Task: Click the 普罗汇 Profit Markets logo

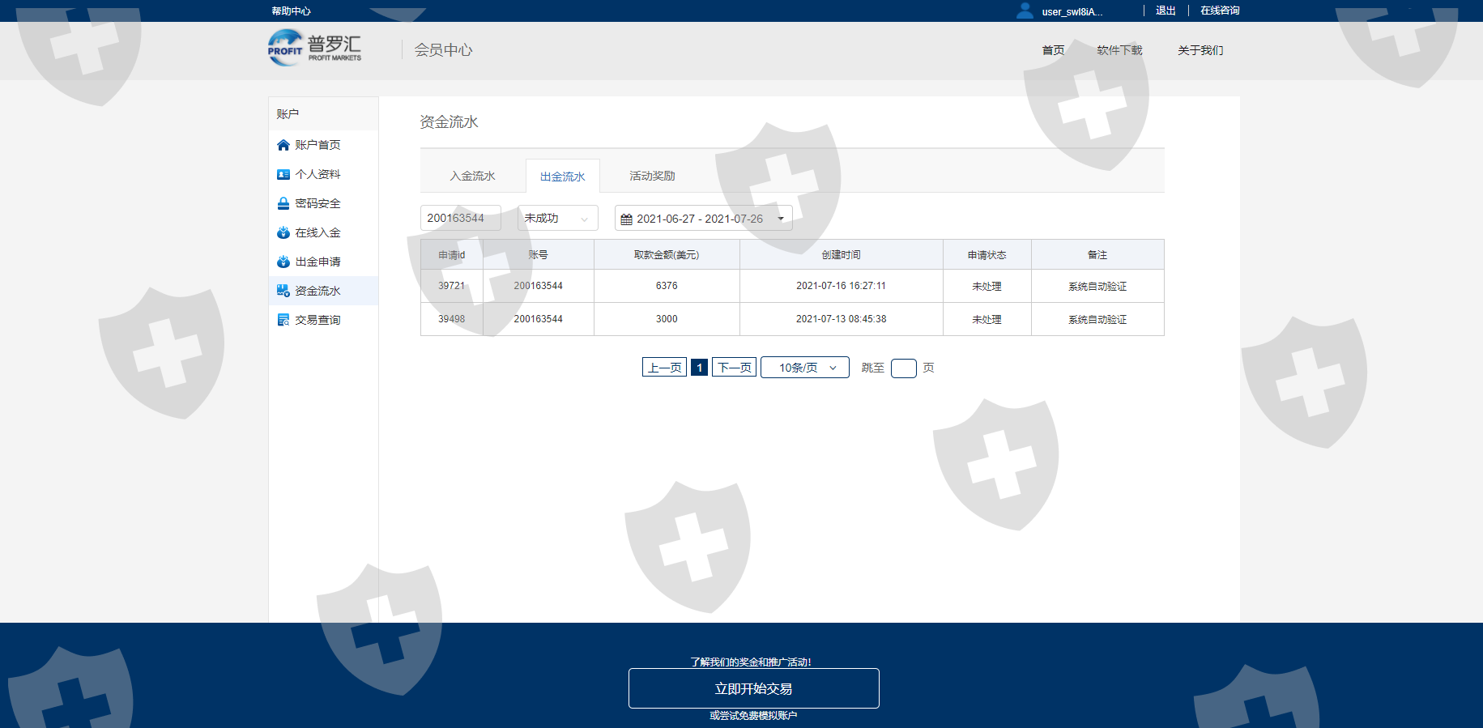Action: (315, 48)
